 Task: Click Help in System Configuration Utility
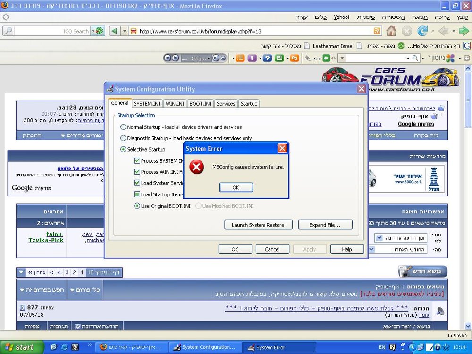[x=347, y=249]
